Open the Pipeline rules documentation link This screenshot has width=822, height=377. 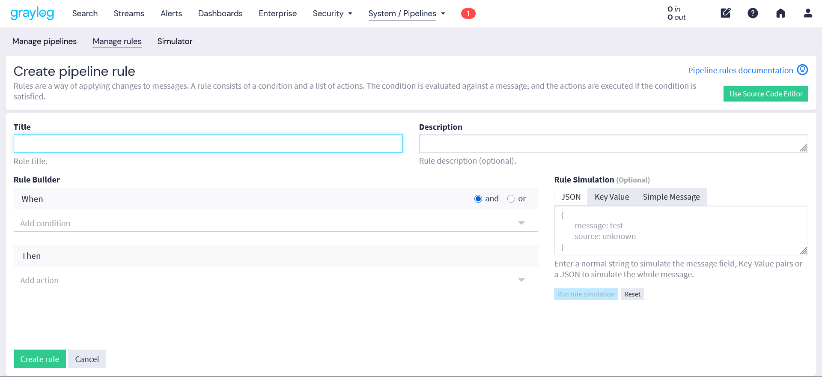tap(740, 70)
